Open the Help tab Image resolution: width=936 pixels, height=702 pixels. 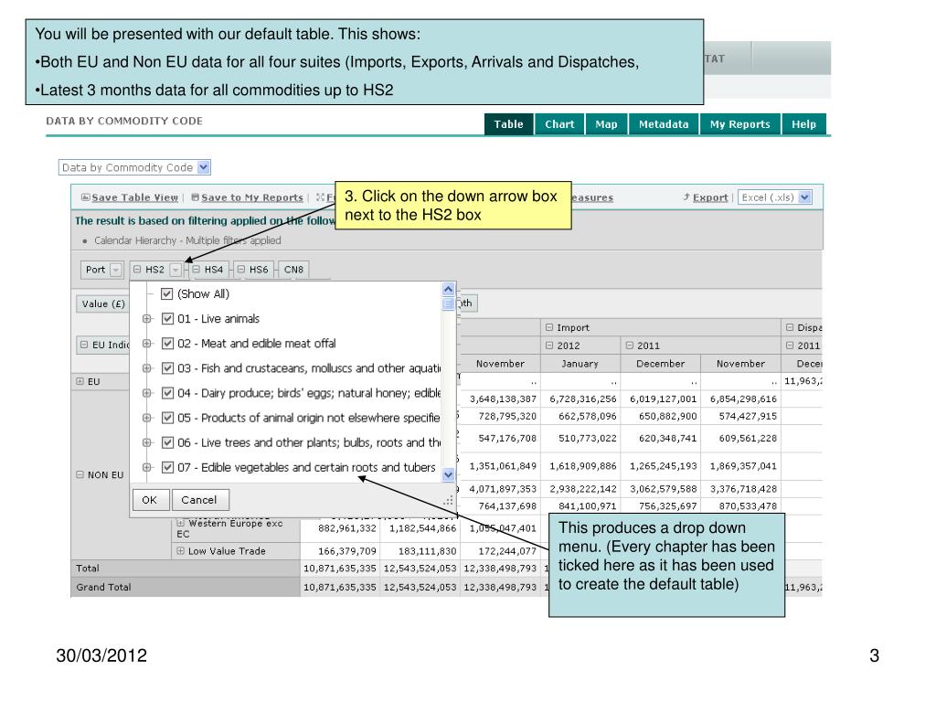tap(803, 124)
